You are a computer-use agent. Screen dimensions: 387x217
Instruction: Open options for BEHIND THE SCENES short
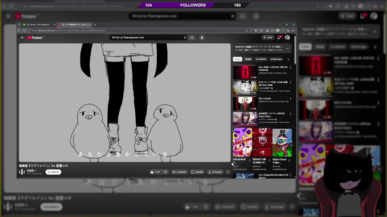click(269, 161)
